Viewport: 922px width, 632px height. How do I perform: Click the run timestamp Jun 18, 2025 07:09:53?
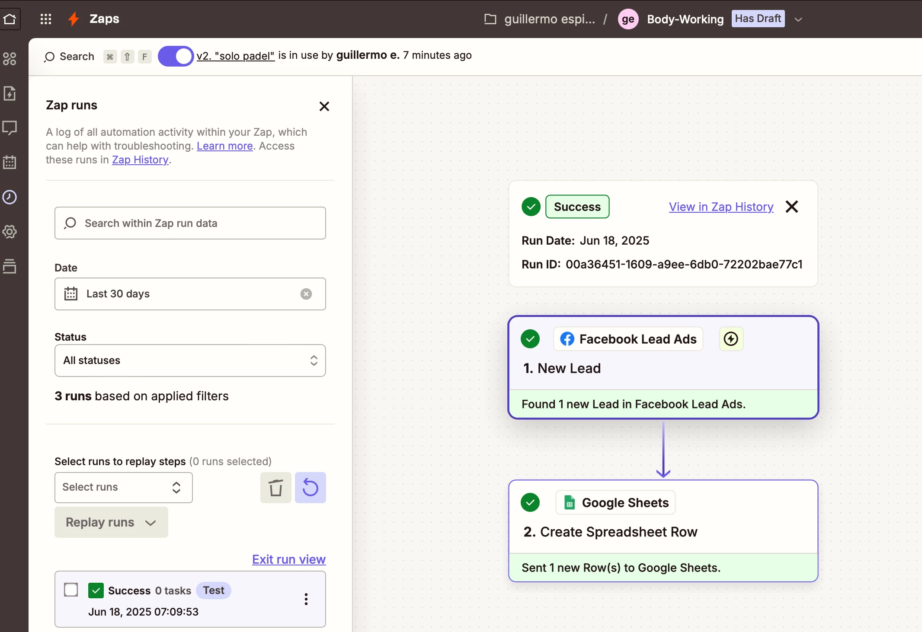[144, 612]
